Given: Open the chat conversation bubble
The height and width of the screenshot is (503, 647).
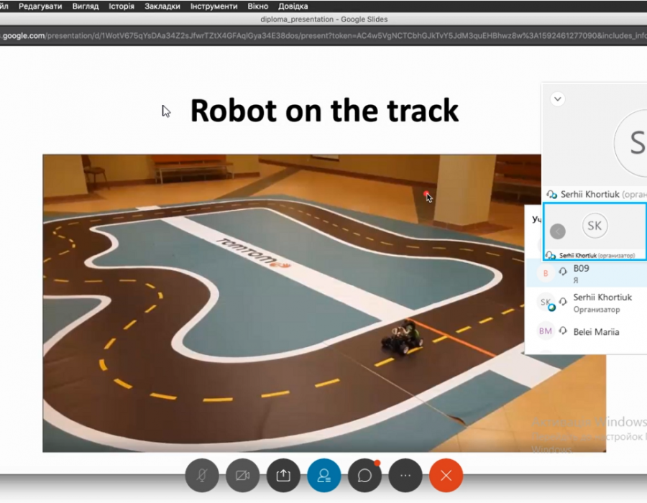Looking at the screenshot, I should point(364,475).
